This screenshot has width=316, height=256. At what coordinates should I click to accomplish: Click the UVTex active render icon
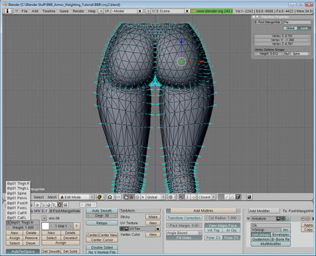(x=127, y=229)
